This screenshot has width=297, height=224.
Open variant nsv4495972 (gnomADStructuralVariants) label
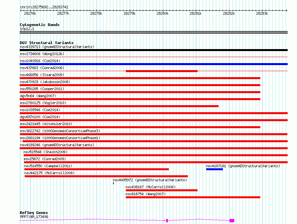click(150, 180)
